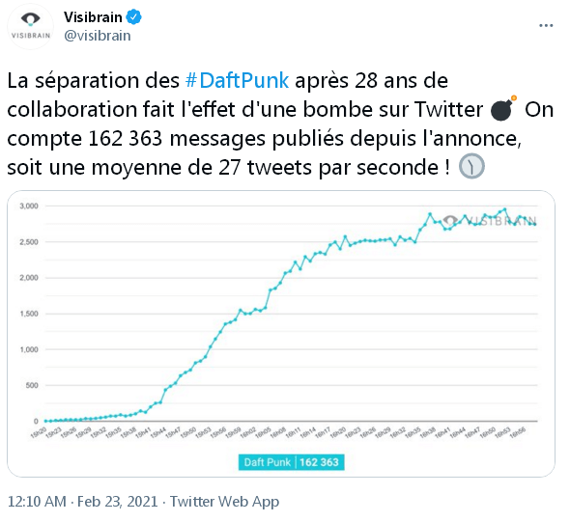
Task: Click the 3,000 y-axis label
Action: click(x=29, y=206)
